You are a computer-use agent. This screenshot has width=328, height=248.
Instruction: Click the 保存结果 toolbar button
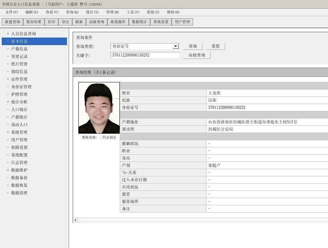[x=34, y=22]
